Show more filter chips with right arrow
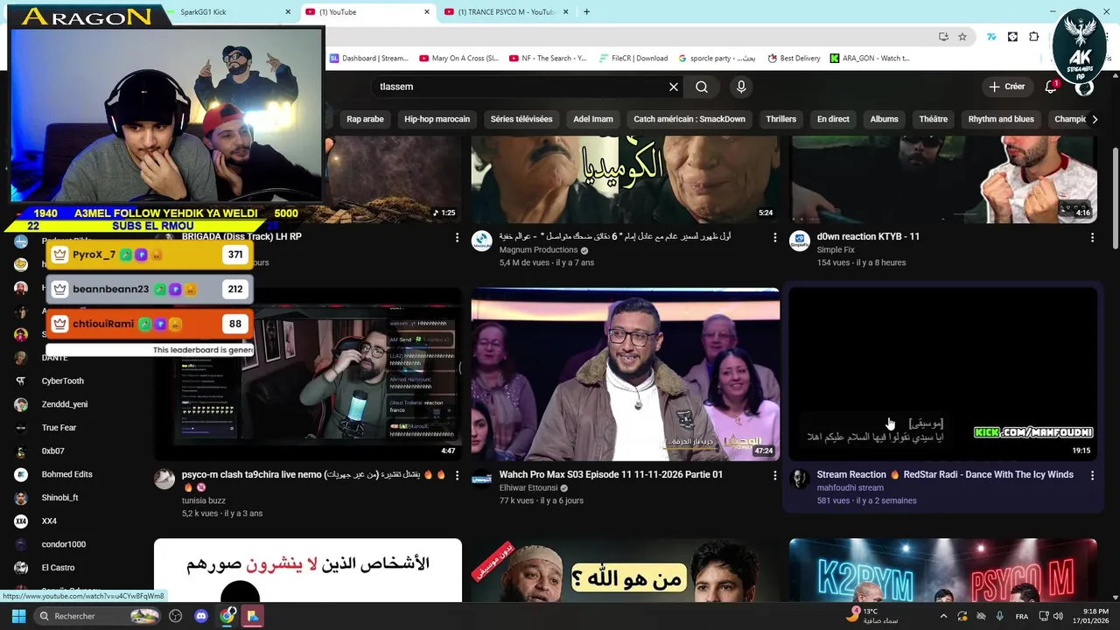The width and height of the screenshot is (1120, 630). pos(1094,119)
